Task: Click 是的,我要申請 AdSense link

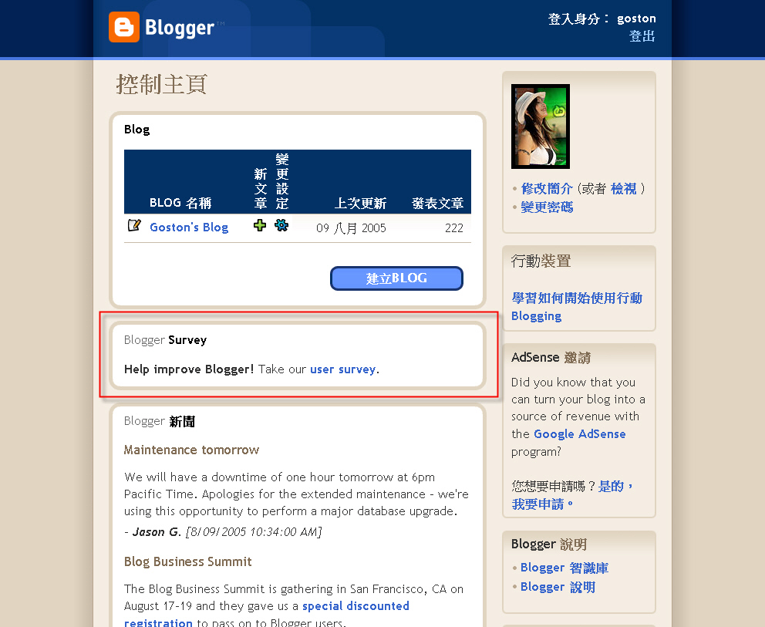Action: click(x=571, y=495)
